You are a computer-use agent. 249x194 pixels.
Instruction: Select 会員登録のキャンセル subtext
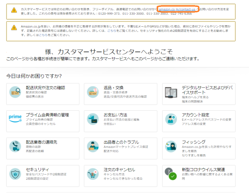pyautogui.click(x=41, y=124)
